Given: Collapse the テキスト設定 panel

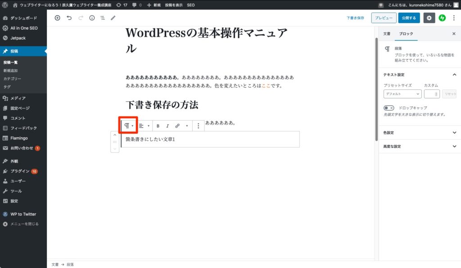Looking at the screenshot, I should [x=420, y=75].
